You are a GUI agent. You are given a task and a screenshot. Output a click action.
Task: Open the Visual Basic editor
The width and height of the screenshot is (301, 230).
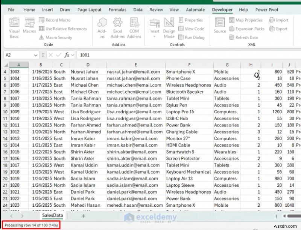[x=14, y=28]
